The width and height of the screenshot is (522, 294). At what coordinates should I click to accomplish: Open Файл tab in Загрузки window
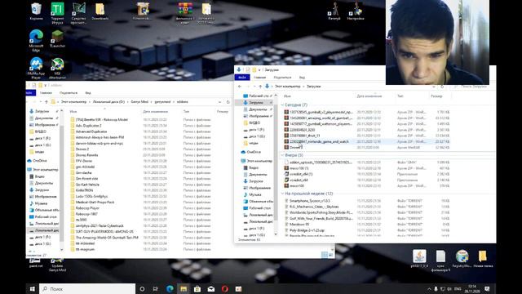242,78
